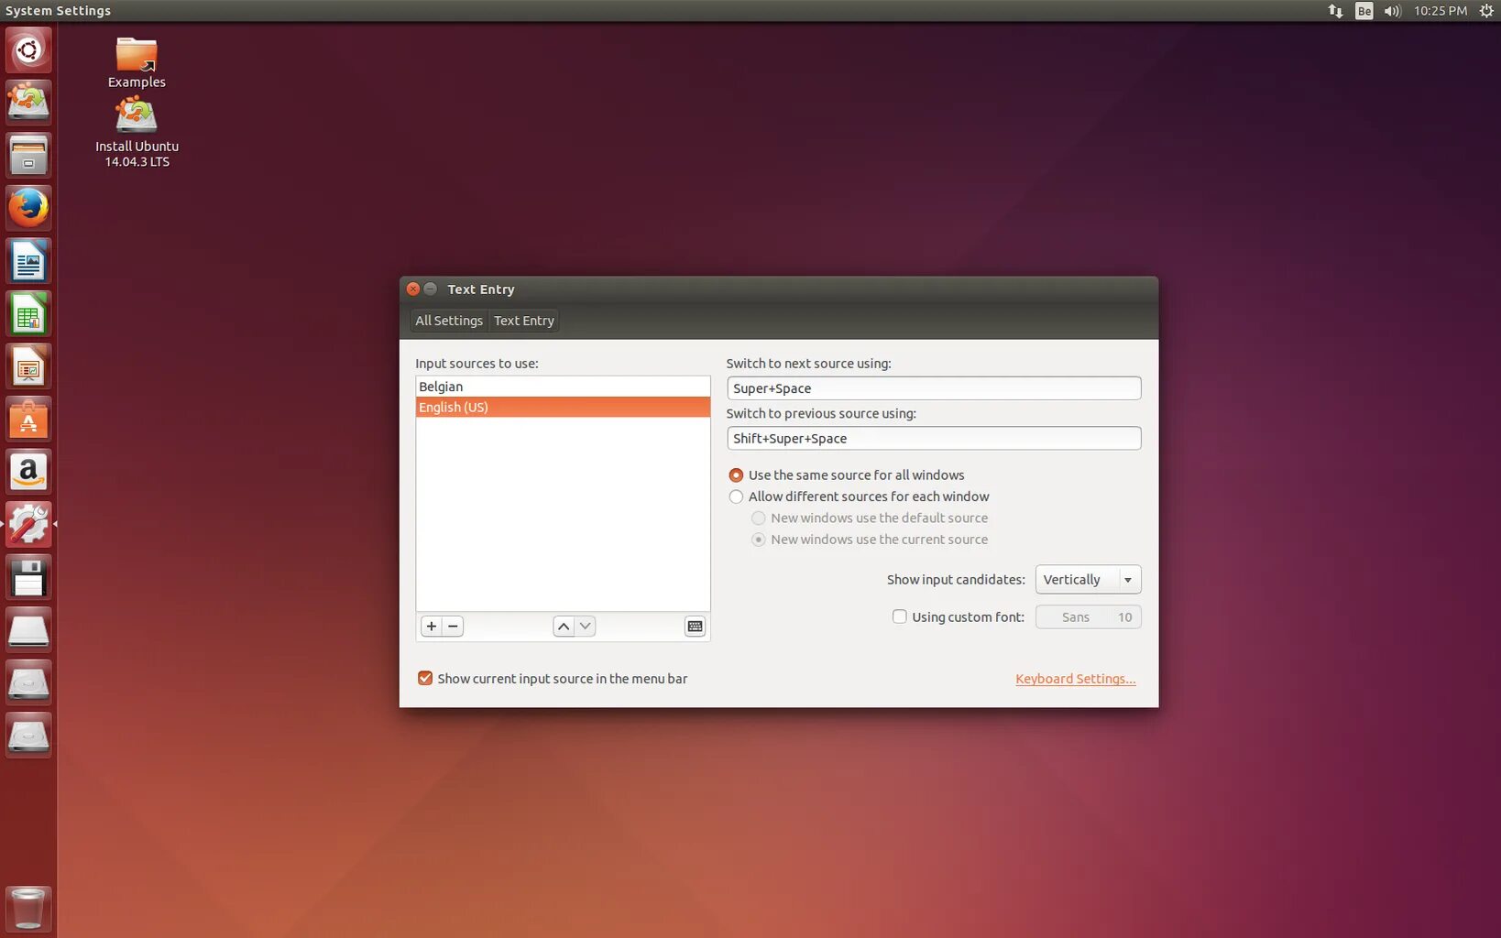This screenshot has height=938, width=1501.
Task: Open the Amazon launcher icon
Action: (28, 472)
